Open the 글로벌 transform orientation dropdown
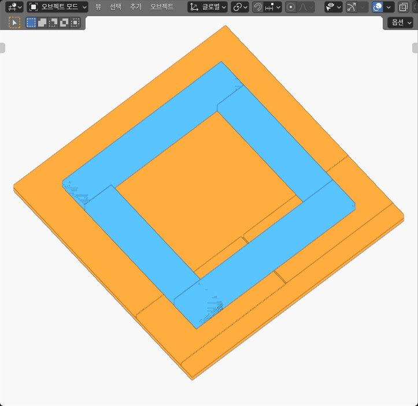This screenshot has width=418, height=406. click(x=208, y=7)
